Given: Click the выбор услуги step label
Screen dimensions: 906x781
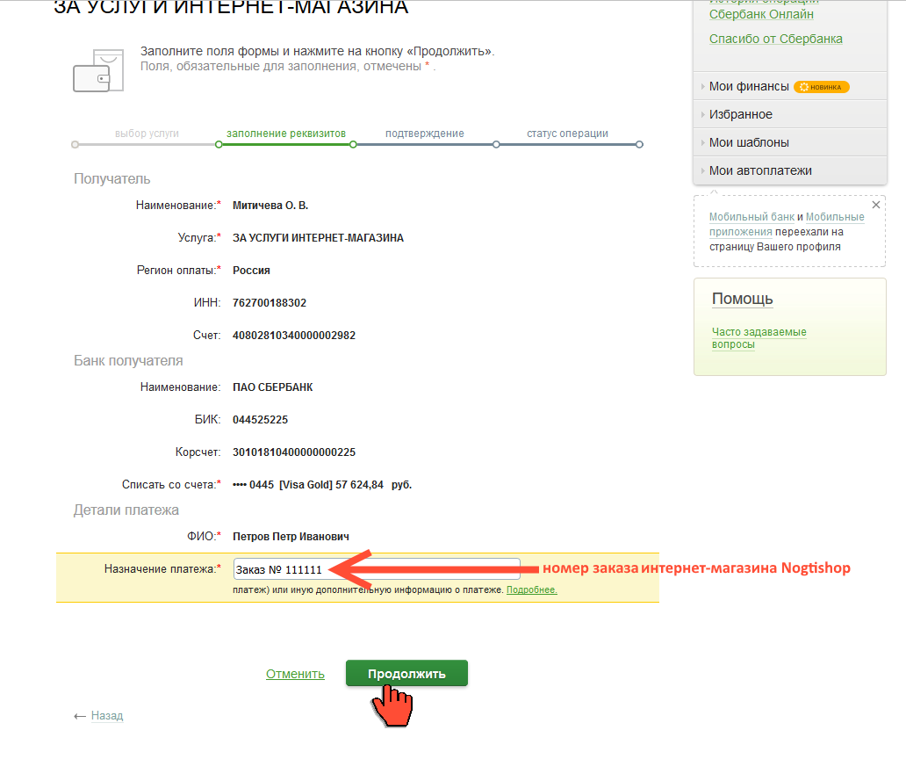Looking at the screenshot, I should [x=147, y=134].
